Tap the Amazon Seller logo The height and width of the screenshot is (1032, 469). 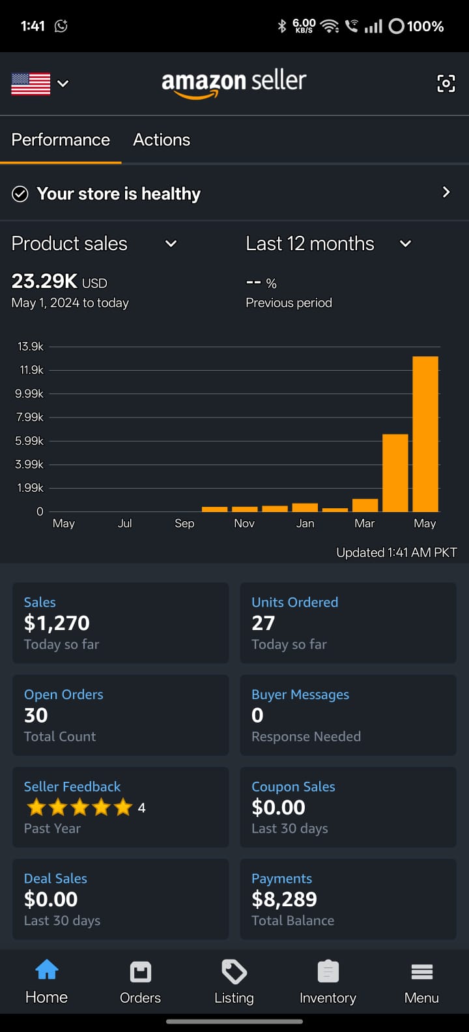pyautogui.click(x=234, y=83)
